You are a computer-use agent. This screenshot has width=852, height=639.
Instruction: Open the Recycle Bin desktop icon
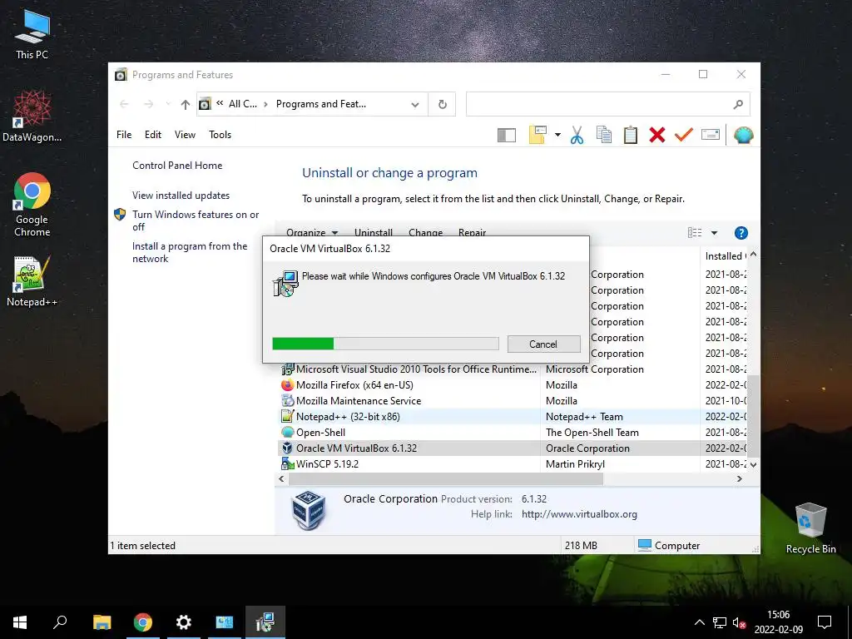[x=810, y=528]
